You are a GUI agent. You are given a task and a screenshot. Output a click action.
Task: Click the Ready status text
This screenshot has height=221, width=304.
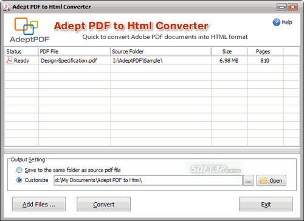[21, 60]
